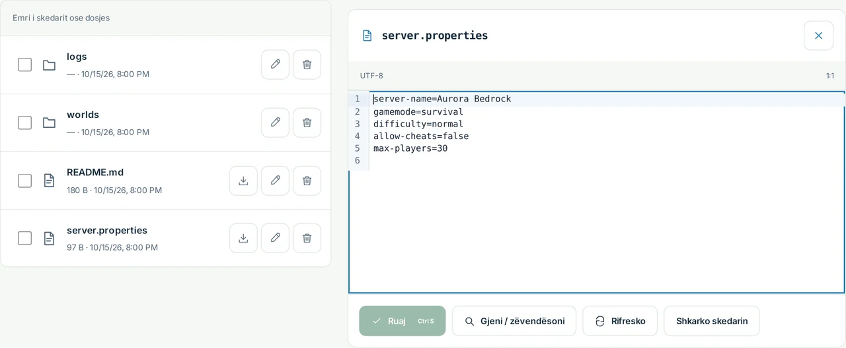The image size is (846, 348).
Task: Delete the logs folder
Action: [307, 65]
